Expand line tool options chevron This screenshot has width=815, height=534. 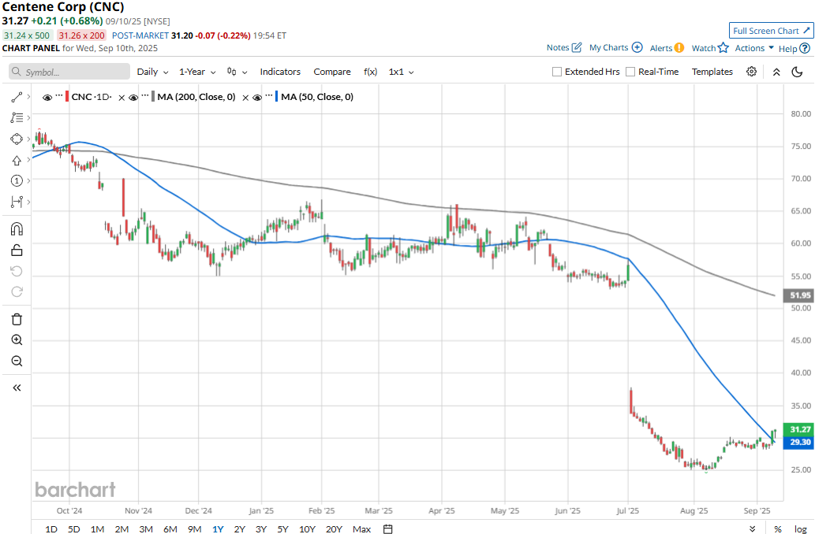click(x=28, y=97)
